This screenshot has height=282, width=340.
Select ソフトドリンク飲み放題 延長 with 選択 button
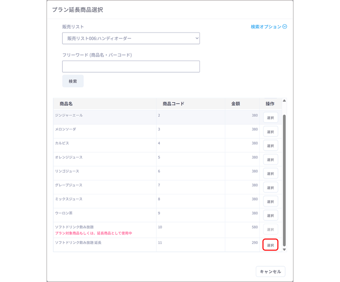coord(270,245)
